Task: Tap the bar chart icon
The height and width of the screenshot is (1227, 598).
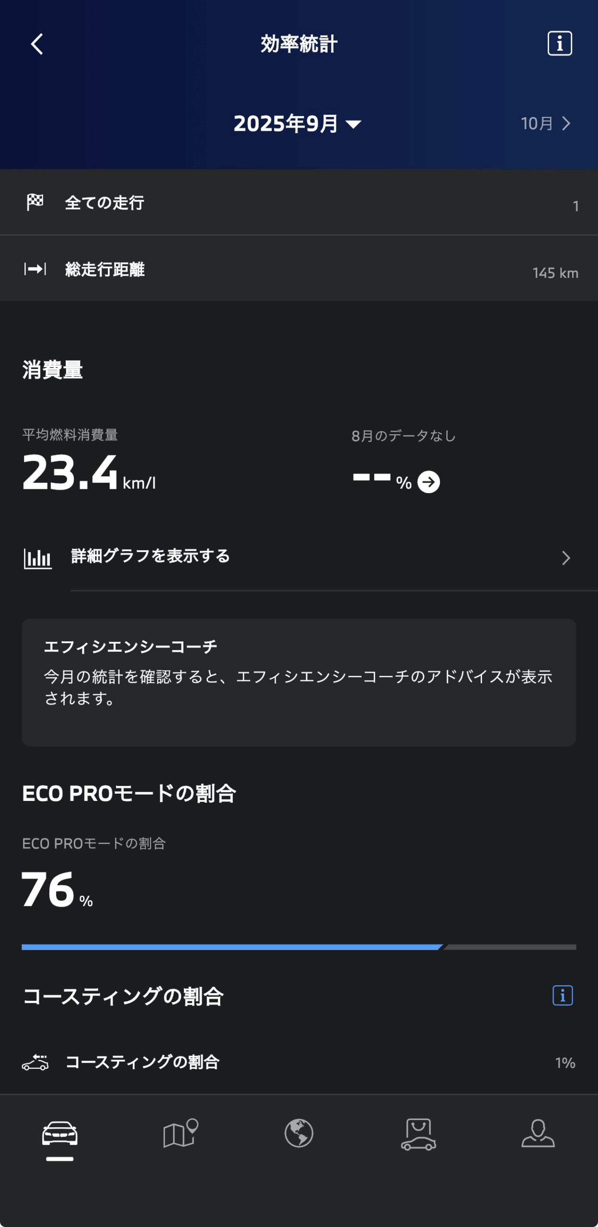Action: tap(38, 558)
